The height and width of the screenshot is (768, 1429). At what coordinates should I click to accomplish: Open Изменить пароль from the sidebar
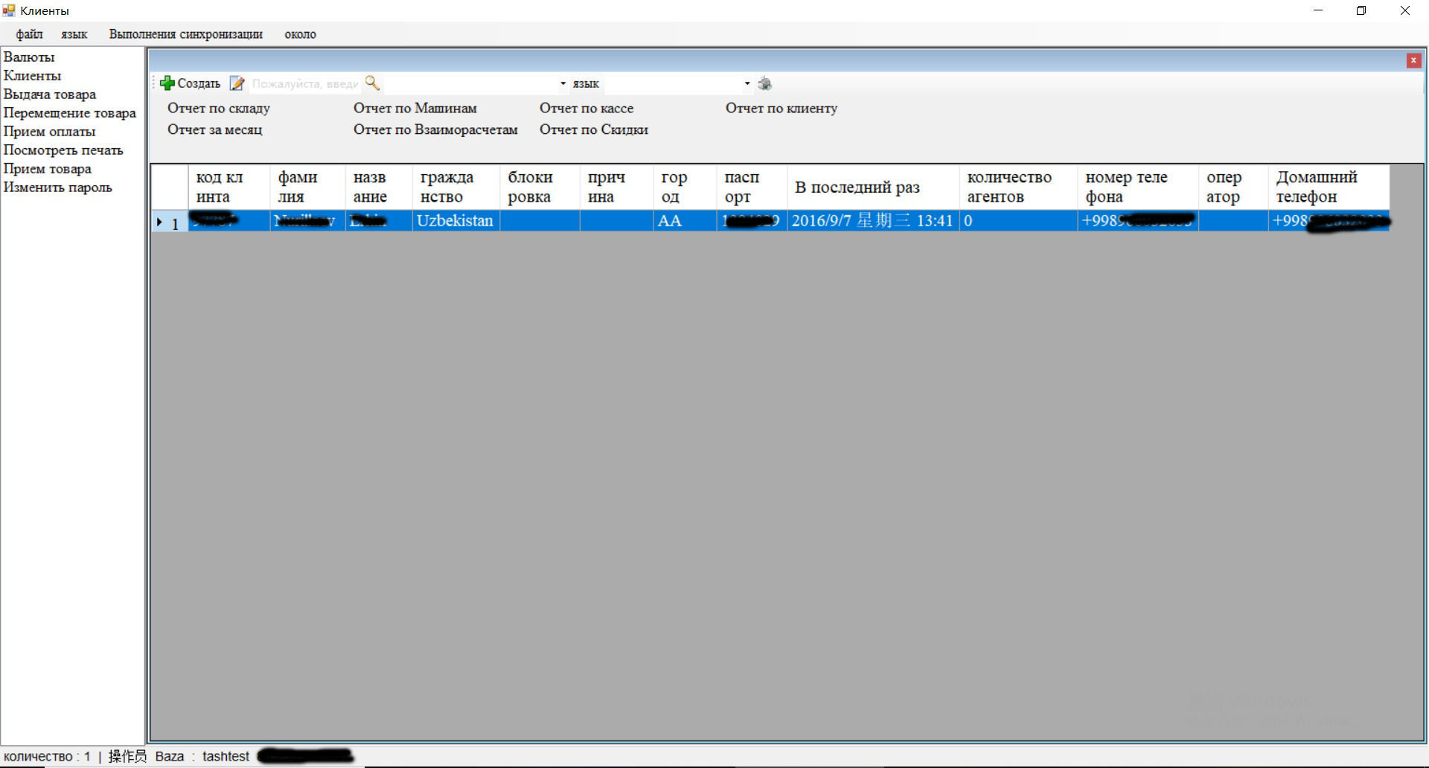(x=58, y=187)
